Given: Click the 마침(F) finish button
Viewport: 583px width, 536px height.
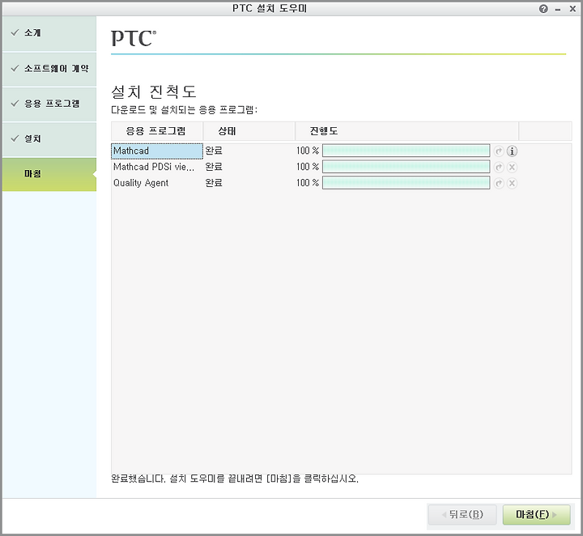Looking at the screenshot, I should coord(536,514).
